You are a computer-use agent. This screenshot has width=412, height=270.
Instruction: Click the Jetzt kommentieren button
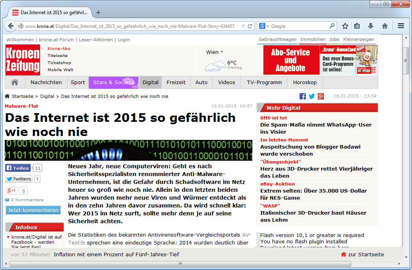[x=33, y=210]
